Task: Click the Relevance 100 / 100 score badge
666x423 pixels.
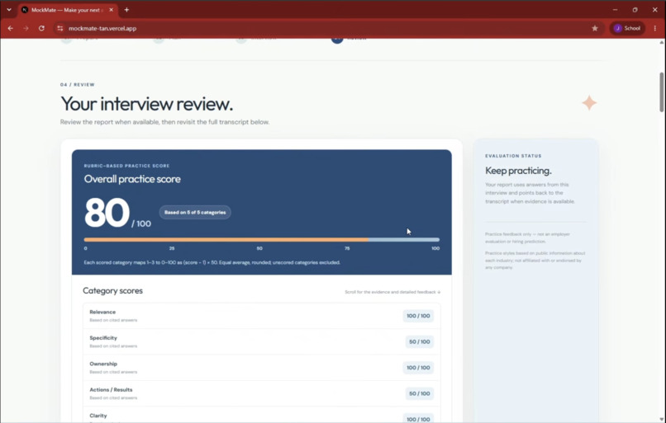Action: tap(418, 316)
